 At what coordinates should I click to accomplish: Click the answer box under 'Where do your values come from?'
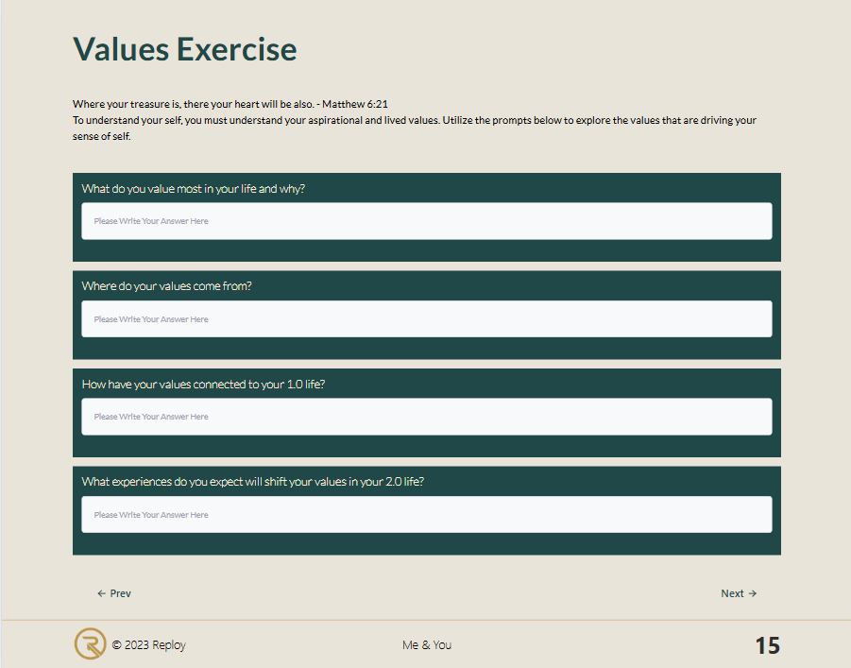[x=426, y=319]
